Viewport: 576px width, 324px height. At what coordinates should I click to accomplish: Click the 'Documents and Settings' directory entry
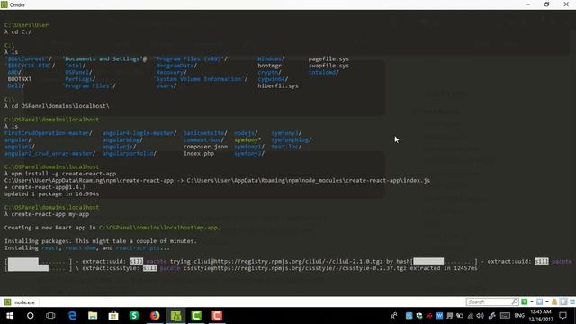coord(104,58)
